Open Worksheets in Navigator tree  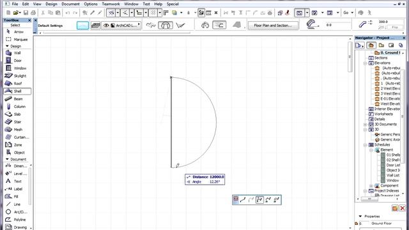pos(383,114)
